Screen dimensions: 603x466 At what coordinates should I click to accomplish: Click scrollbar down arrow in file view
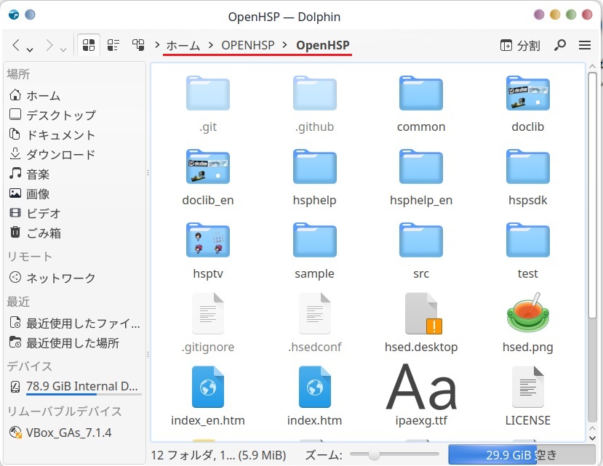tap(592, 438)
